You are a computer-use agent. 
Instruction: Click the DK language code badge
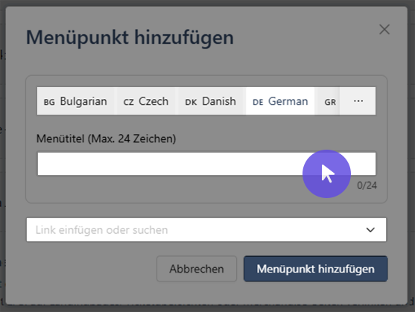pyautogui.click(x=191, y=102)
